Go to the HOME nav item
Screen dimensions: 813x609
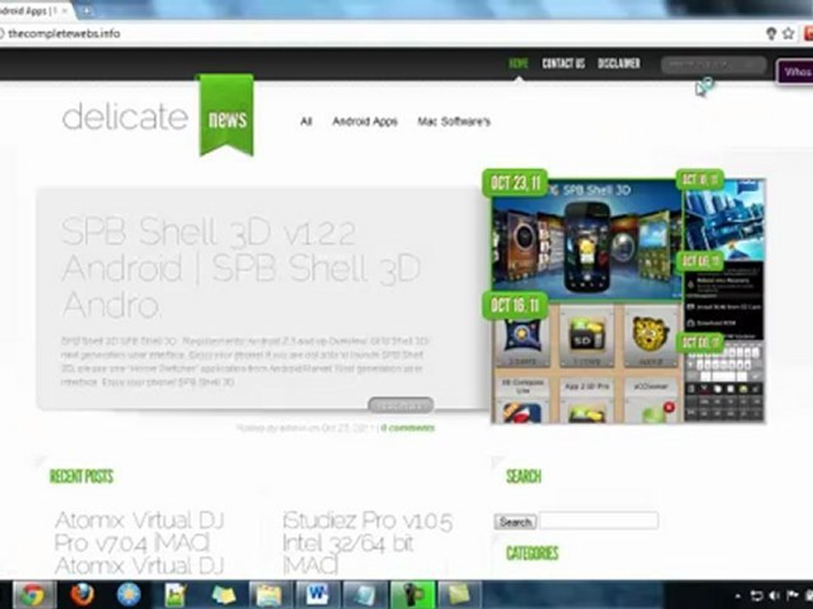(x=518, y=63)
